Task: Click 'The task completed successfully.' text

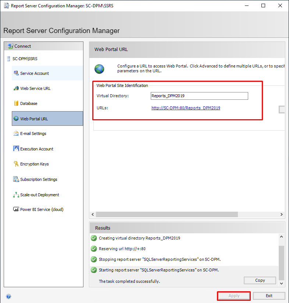Action: tap(129, 281)
